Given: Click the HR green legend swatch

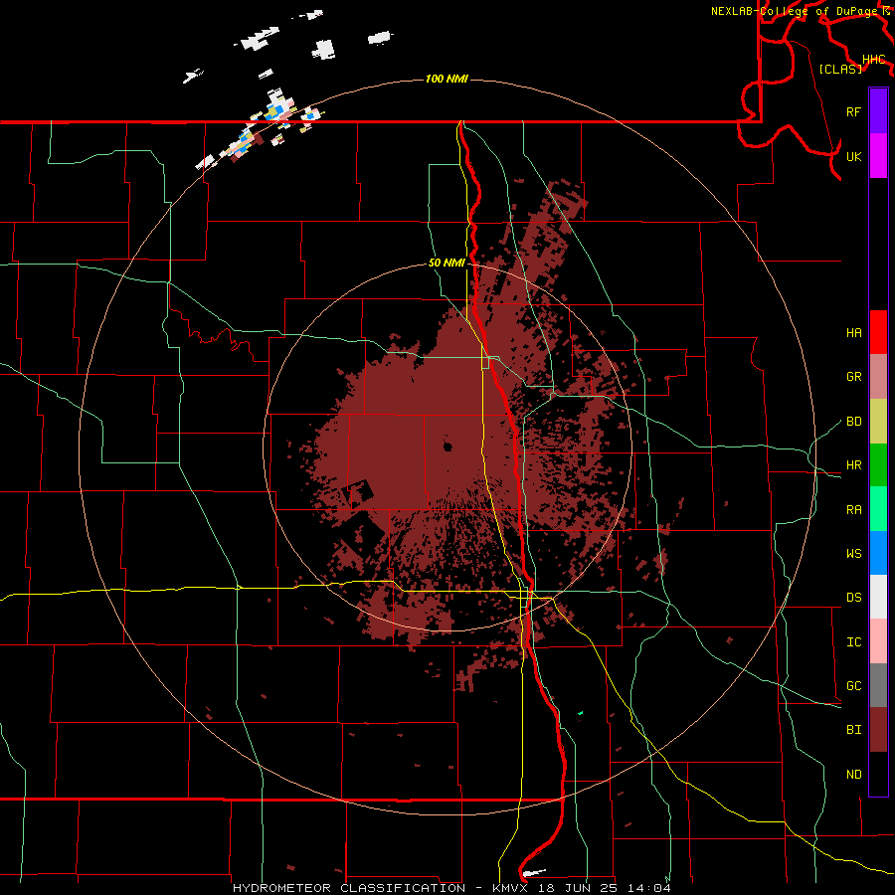Looking at the screenshot, I should [x=878, y=465].
